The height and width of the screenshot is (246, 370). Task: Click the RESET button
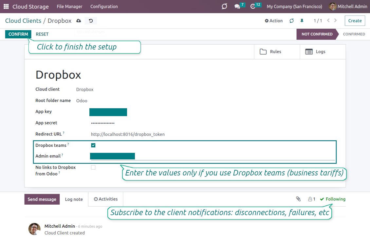click(42, 34)
